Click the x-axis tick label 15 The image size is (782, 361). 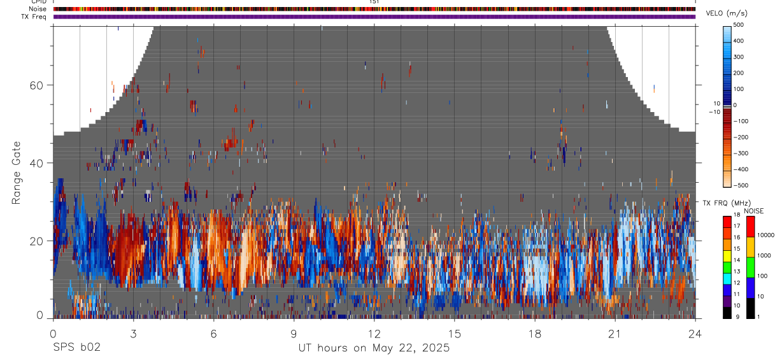tap(455, 334)
